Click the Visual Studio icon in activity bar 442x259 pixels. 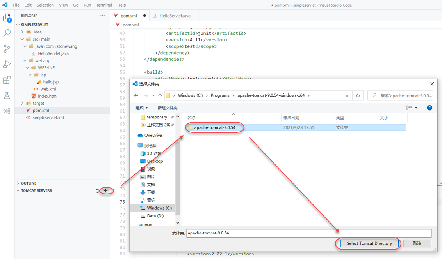pyautogui.click(x=7, y=111)
